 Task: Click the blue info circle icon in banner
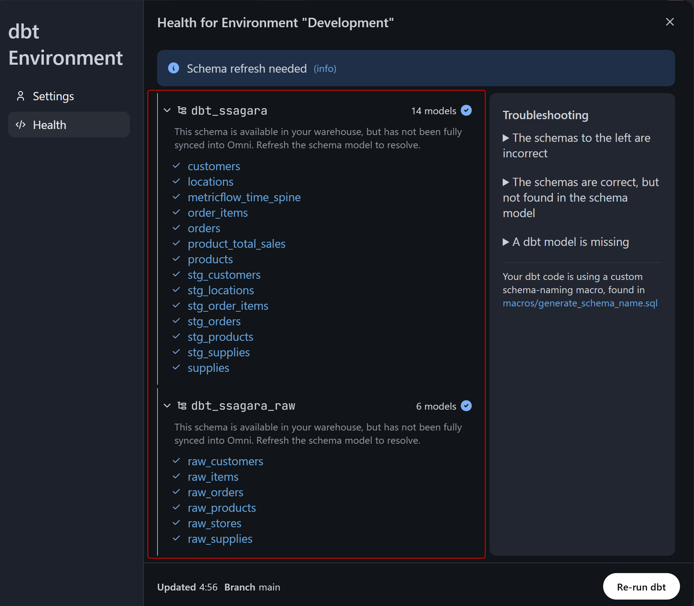173,68
